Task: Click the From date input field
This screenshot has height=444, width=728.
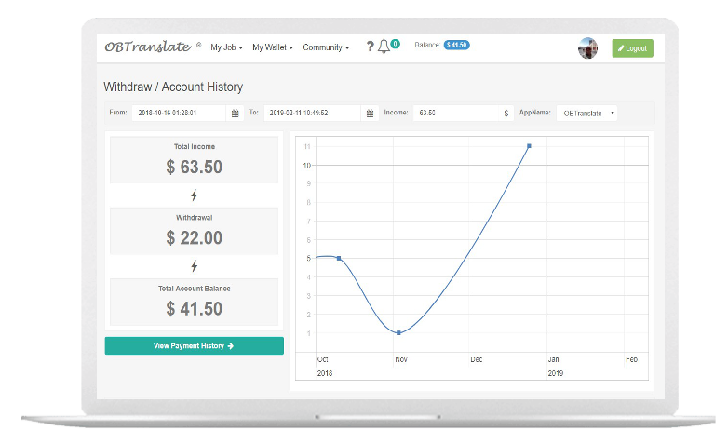Action: 179,113
